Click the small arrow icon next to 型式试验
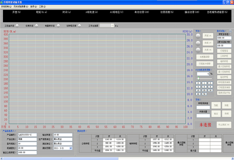The width and height of the screenshot is (234, 160). point(230,31)
